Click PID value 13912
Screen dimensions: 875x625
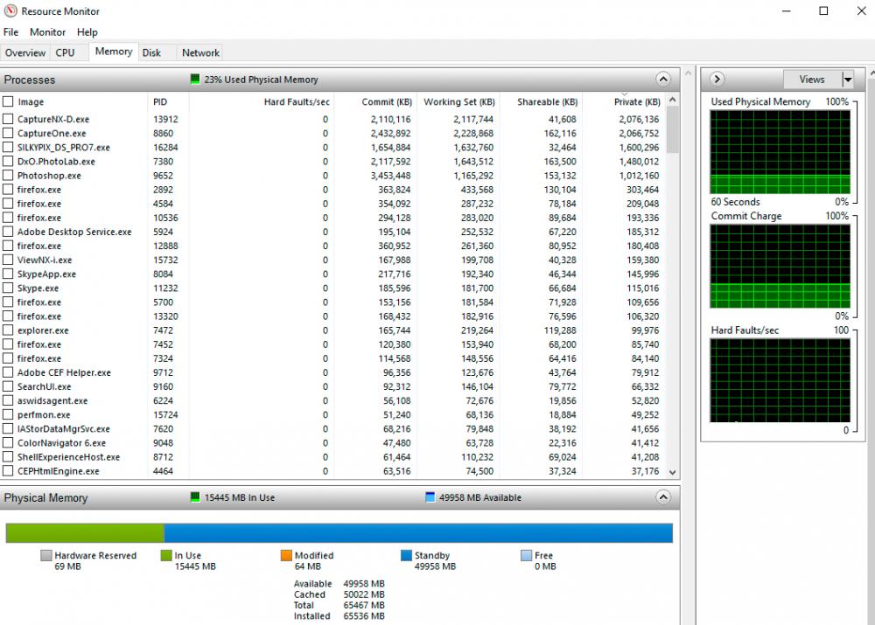coord(165,119)
